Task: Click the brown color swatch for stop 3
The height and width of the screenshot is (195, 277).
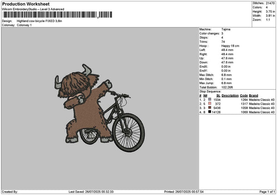Action: click(x=210, y=108)
